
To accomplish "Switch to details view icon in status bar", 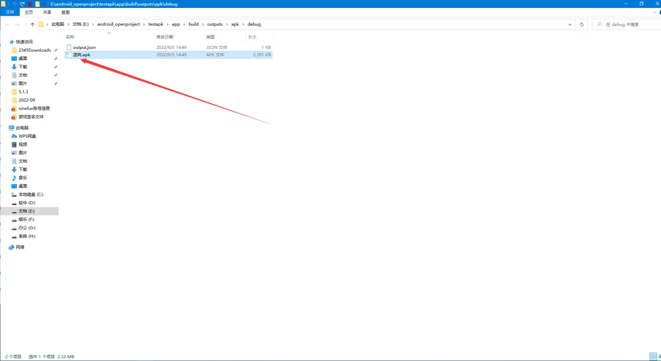I will pos(653,357).
